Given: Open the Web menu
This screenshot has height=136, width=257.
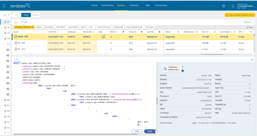Looking at the screenshot, I should click(148, 5).
